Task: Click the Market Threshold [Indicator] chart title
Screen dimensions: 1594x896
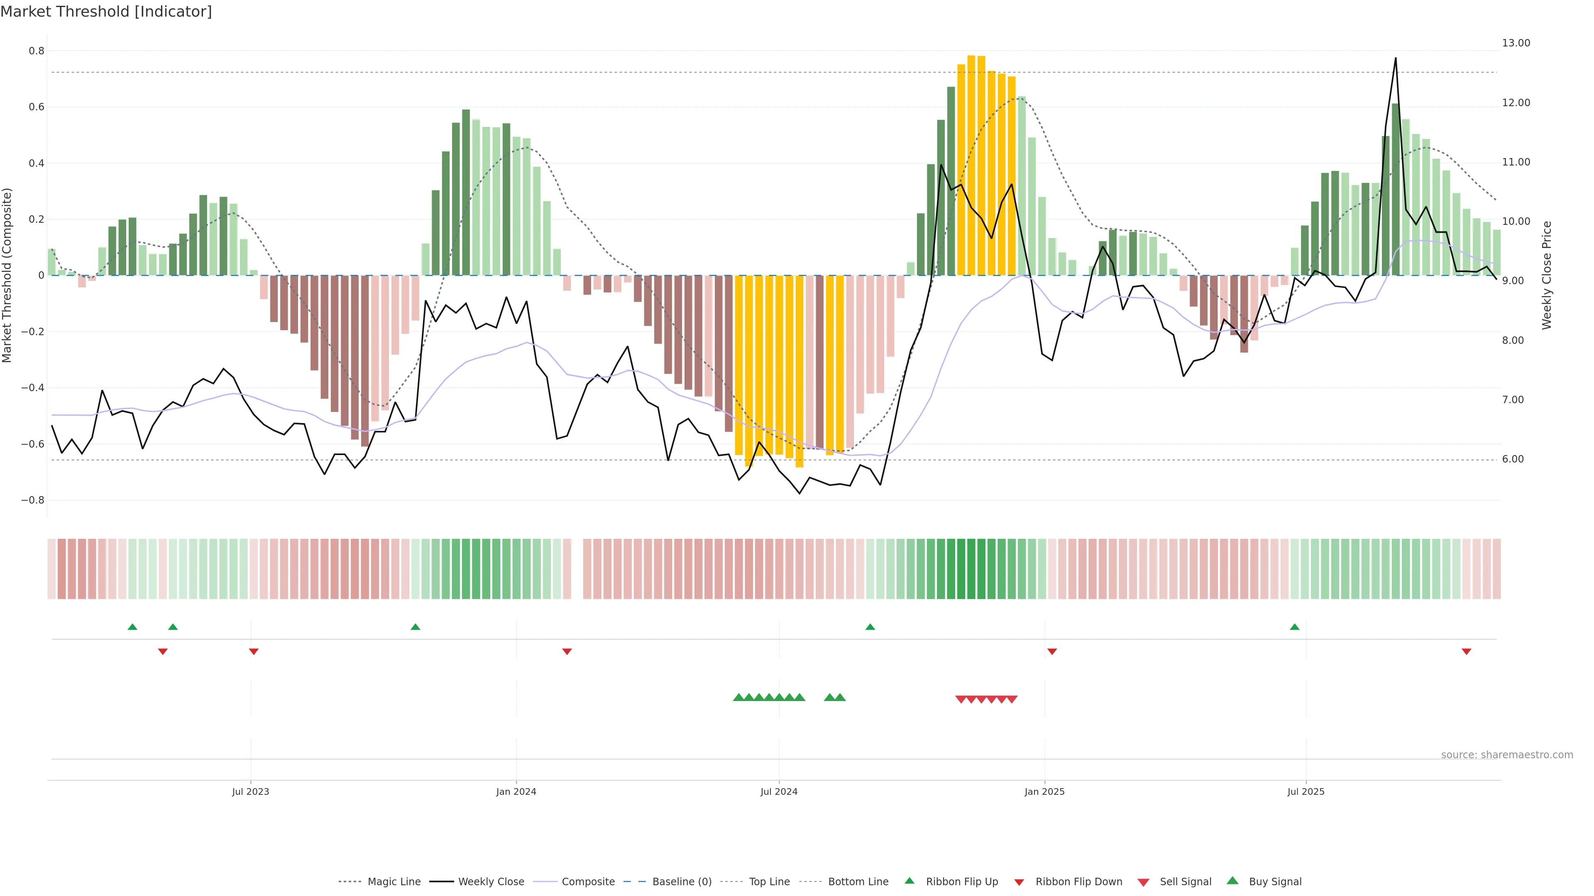Action: click(x=106, y=12)
